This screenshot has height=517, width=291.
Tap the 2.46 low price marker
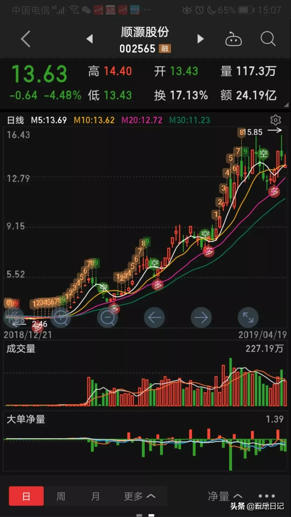pos(40,324)
